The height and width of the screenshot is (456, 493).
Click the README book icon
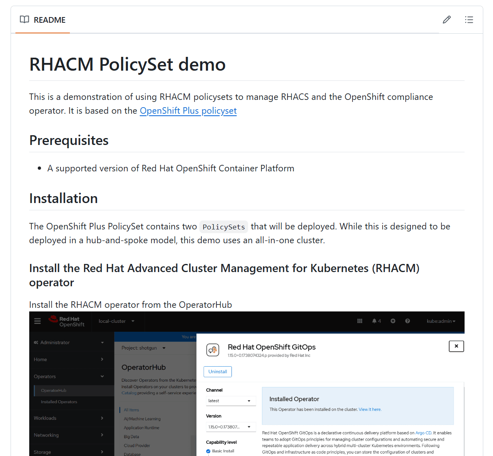pyautogui.click(x=24, y=19)
